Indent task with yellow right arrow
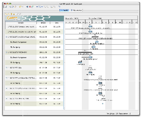The image size is (142, 119). point(9,14)
